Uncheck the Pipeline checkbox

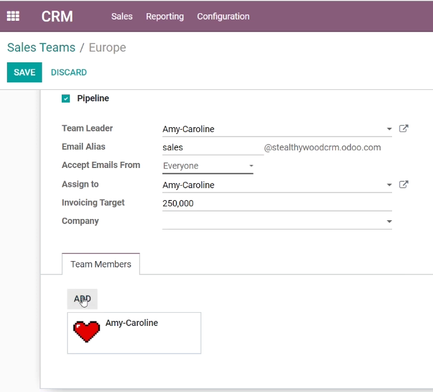(65, 99)
